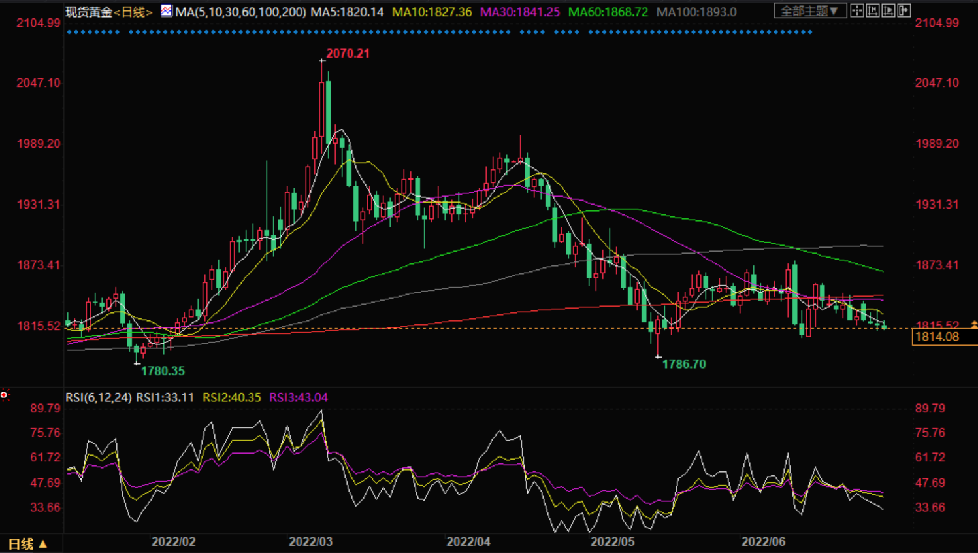
Task: Click the red alert dot icon
Action: pyautogui.click(x=5, y=395)
